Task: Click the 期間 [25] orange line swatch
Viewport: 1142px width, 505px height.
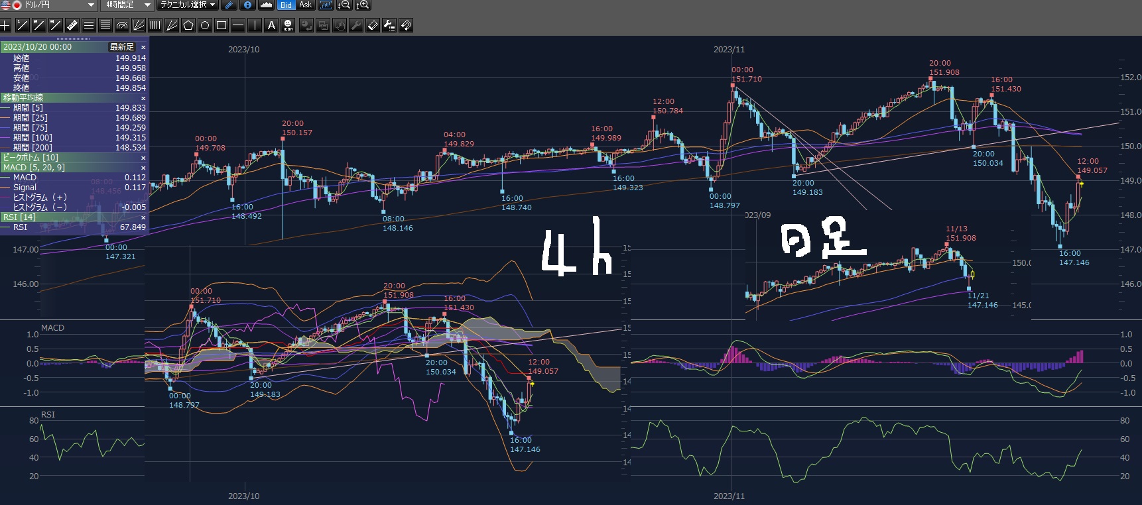Action: [7, 118]
